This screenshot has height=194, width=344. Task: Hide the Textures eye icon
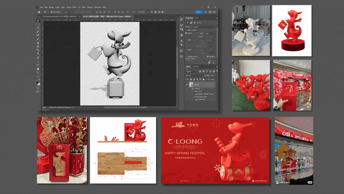193,89
